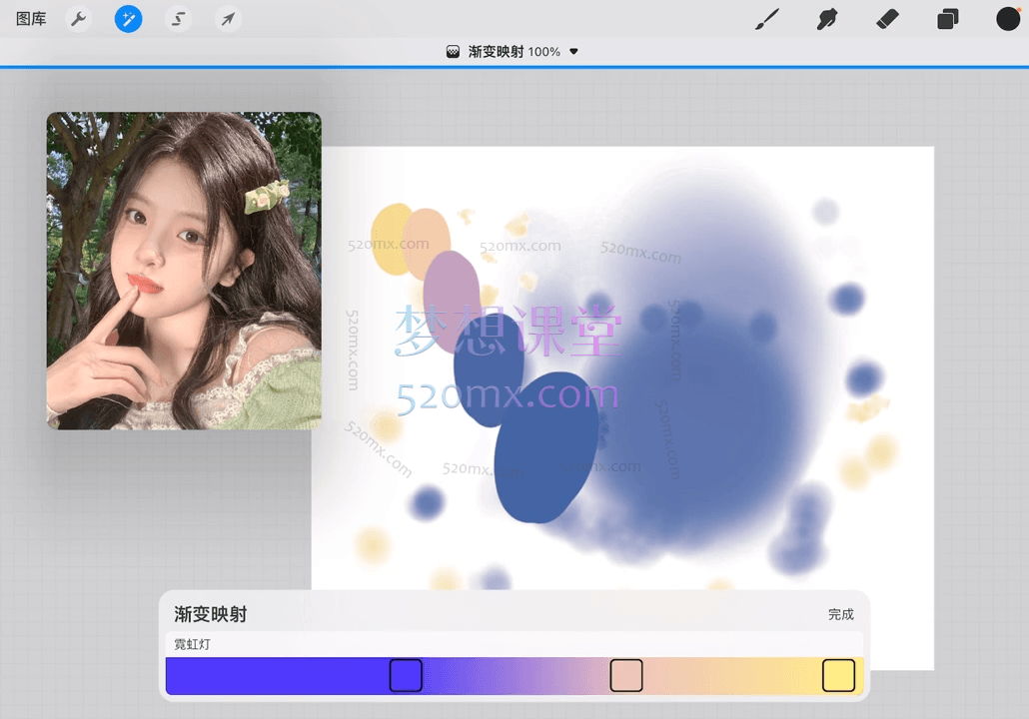Tap 完成 to apply the gradient map

click(x=840, y=614)
